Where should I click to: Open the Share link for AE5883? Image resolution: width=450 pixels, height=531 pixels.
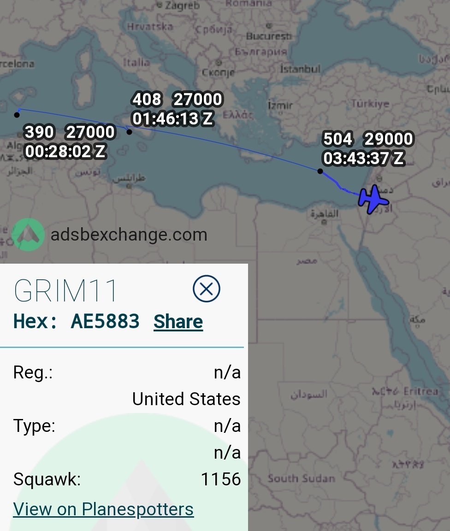click(178, 321)
